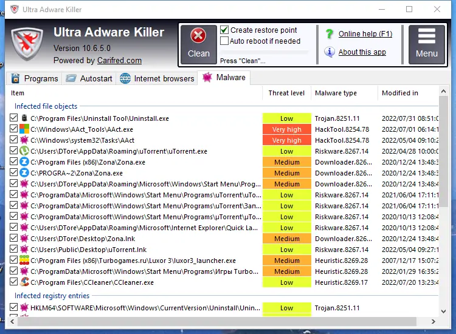Open the Online help (F1) link
Viewport: 456px width, 334px height.
(365, 33)
